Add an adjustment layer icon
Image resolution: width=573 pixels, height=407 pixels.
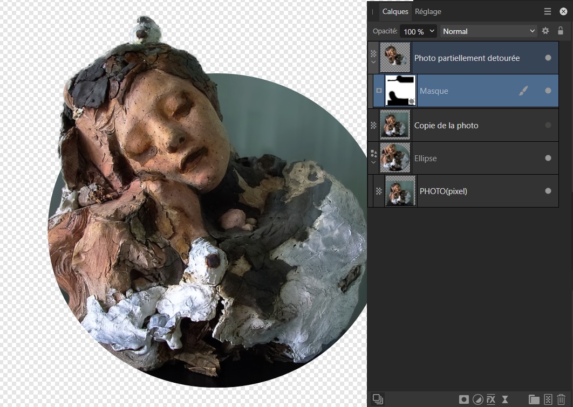[477, 399]
